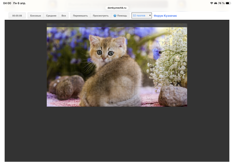Click the empty dark area below the puzzle

coord(117,135)
